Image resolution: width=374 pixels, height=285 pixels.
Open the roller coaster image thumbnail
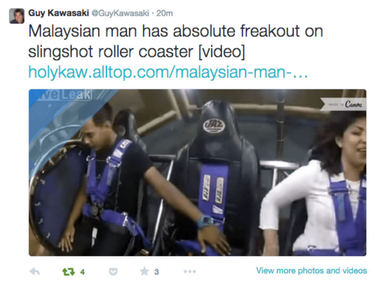197,173
